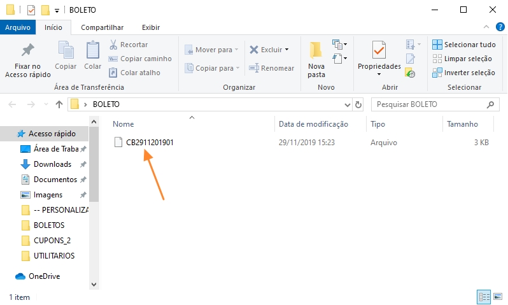Click the Refresh button beside address bar
The height and width of the screenshot is (305, 508).
(x=358, y=104)
